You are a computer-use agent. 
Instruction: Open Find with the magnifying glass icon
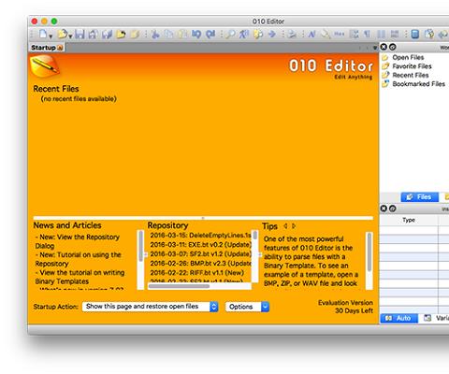click(x=230, y=34)
